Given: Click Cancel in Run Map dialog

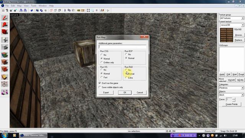Looking at the screenshot, I should (x=140, y=92).
